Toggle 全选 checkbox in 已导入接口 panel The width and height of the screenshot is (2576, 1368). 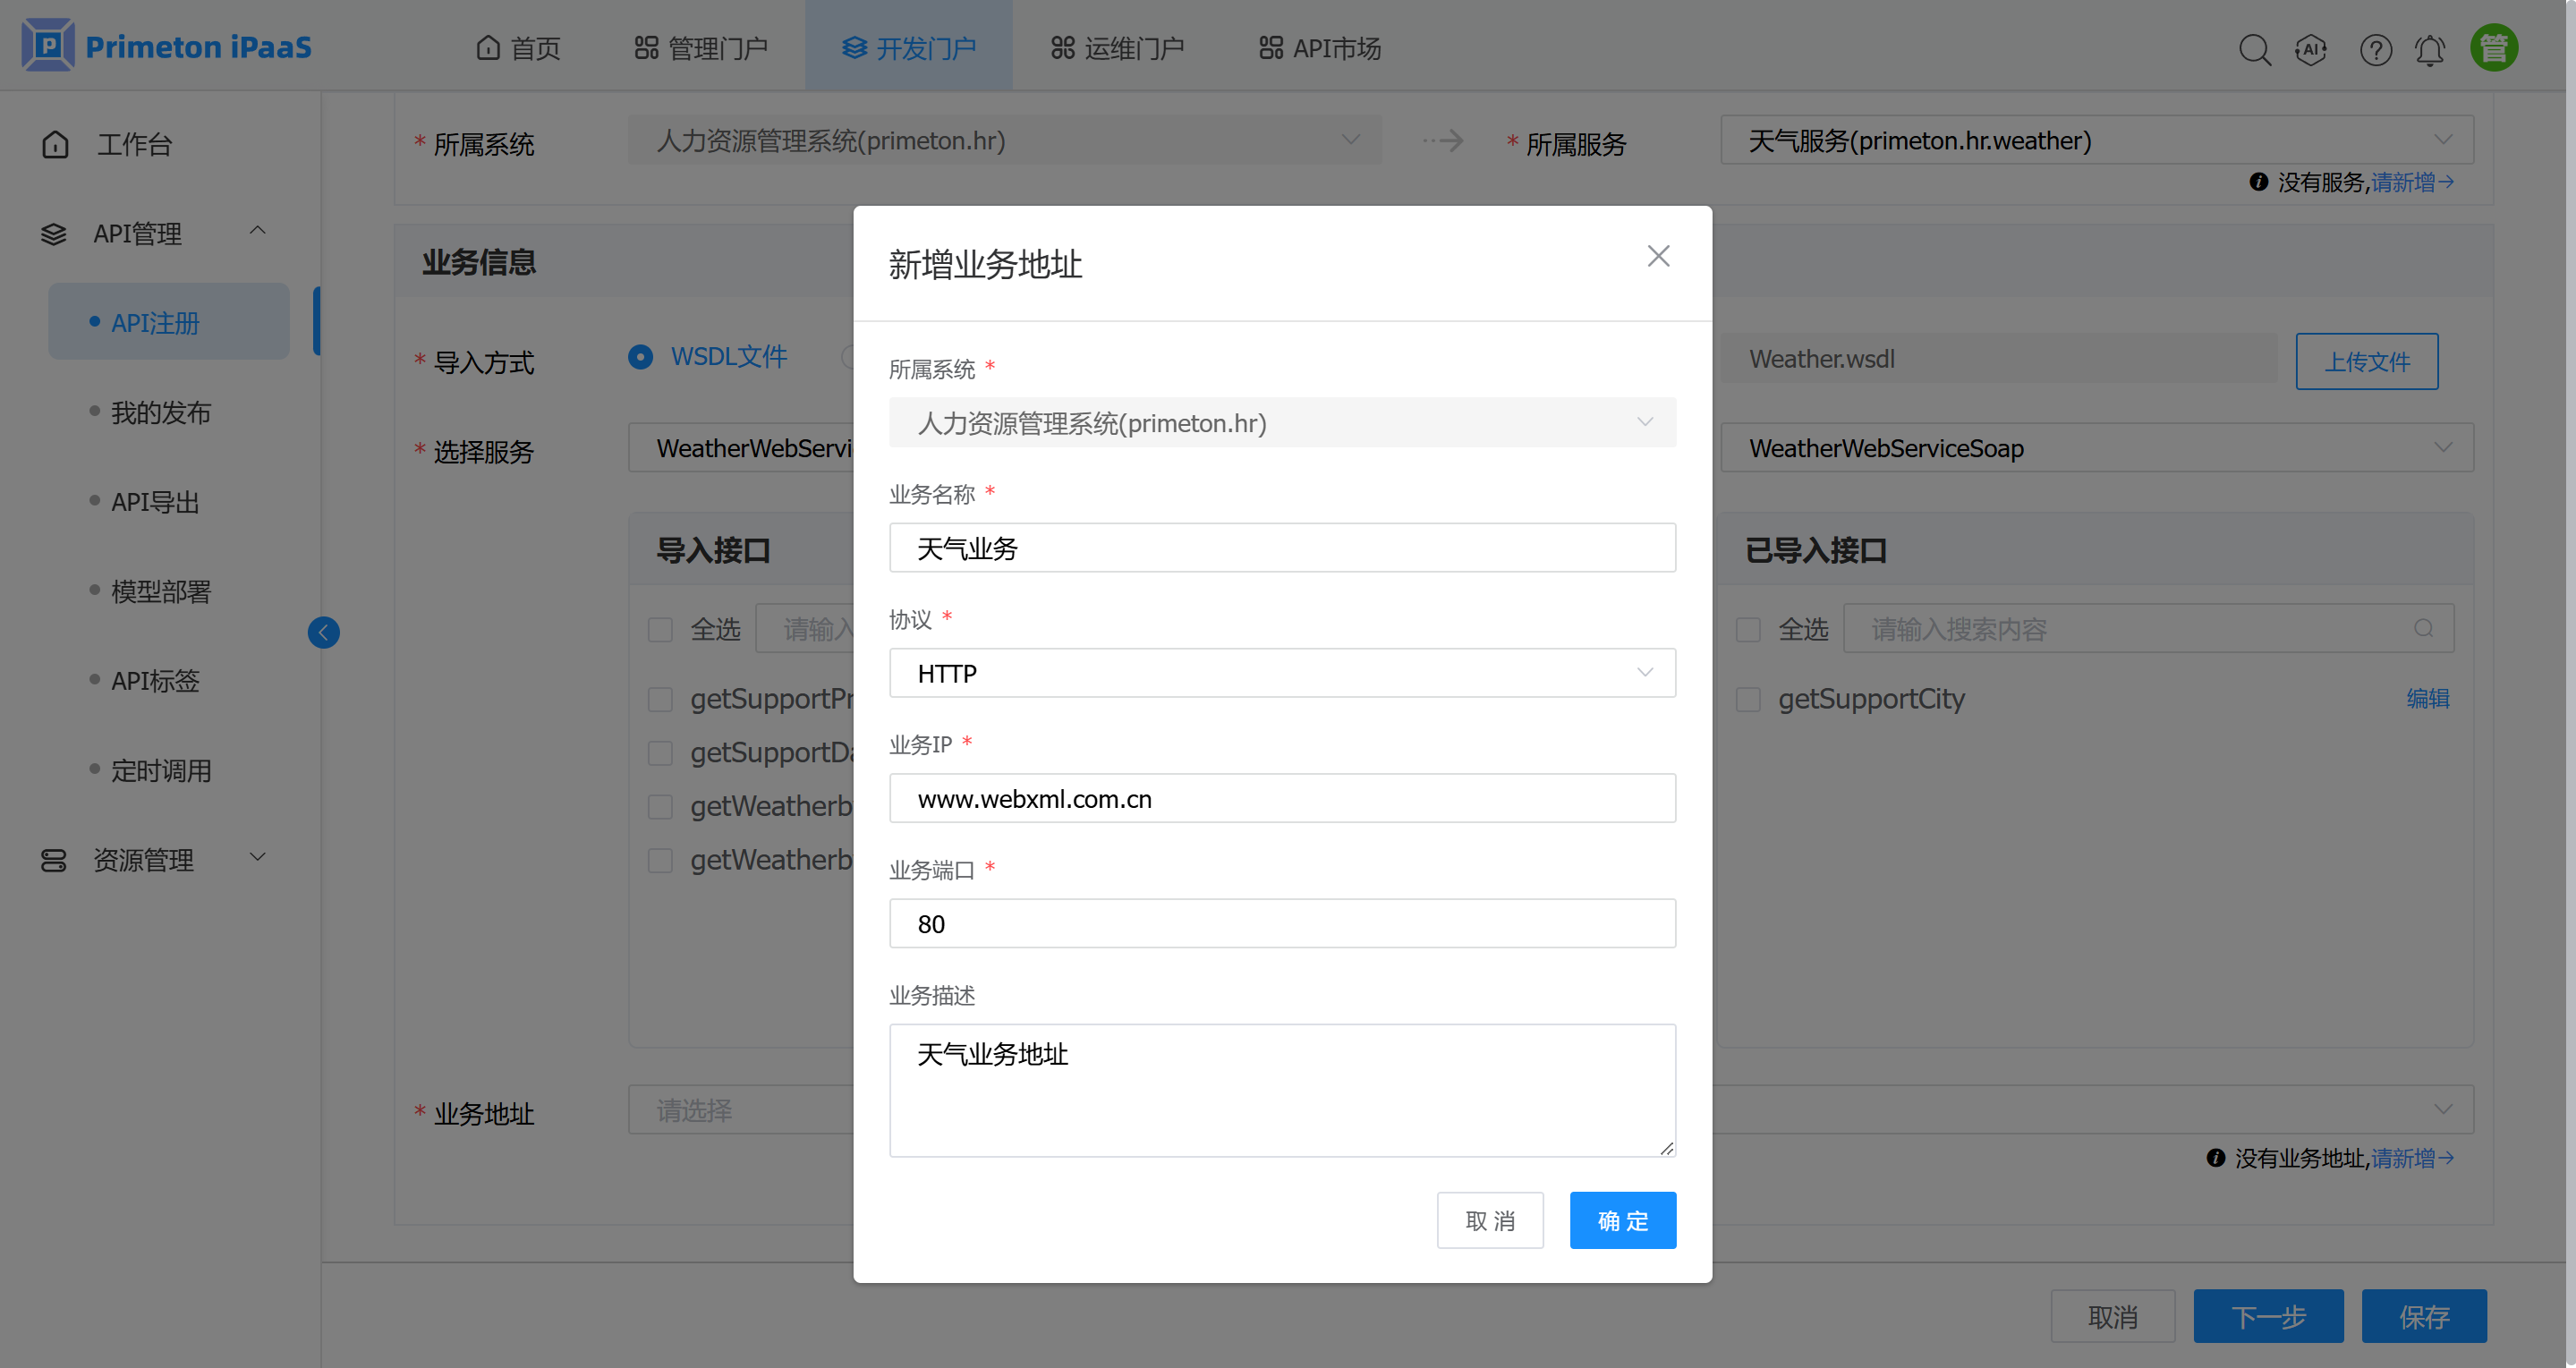[x=1748, y=629]
